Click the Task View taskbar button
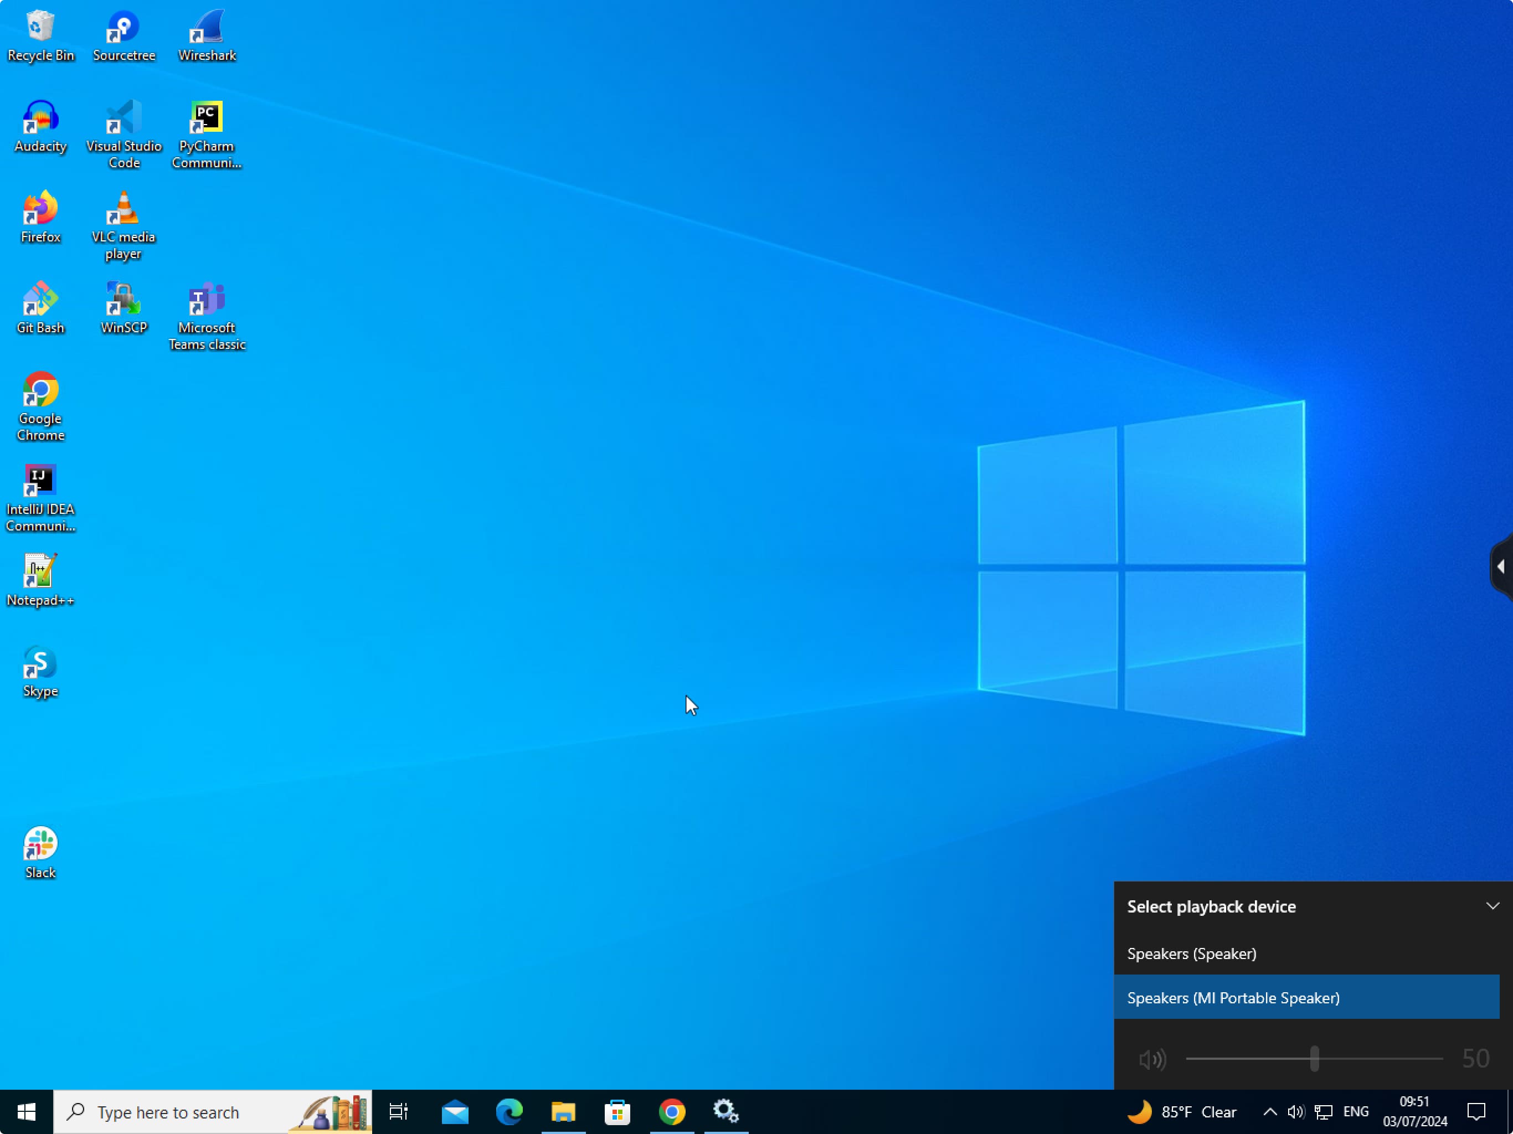This screenshot has height=1134, width=1513. [399, 1112]
